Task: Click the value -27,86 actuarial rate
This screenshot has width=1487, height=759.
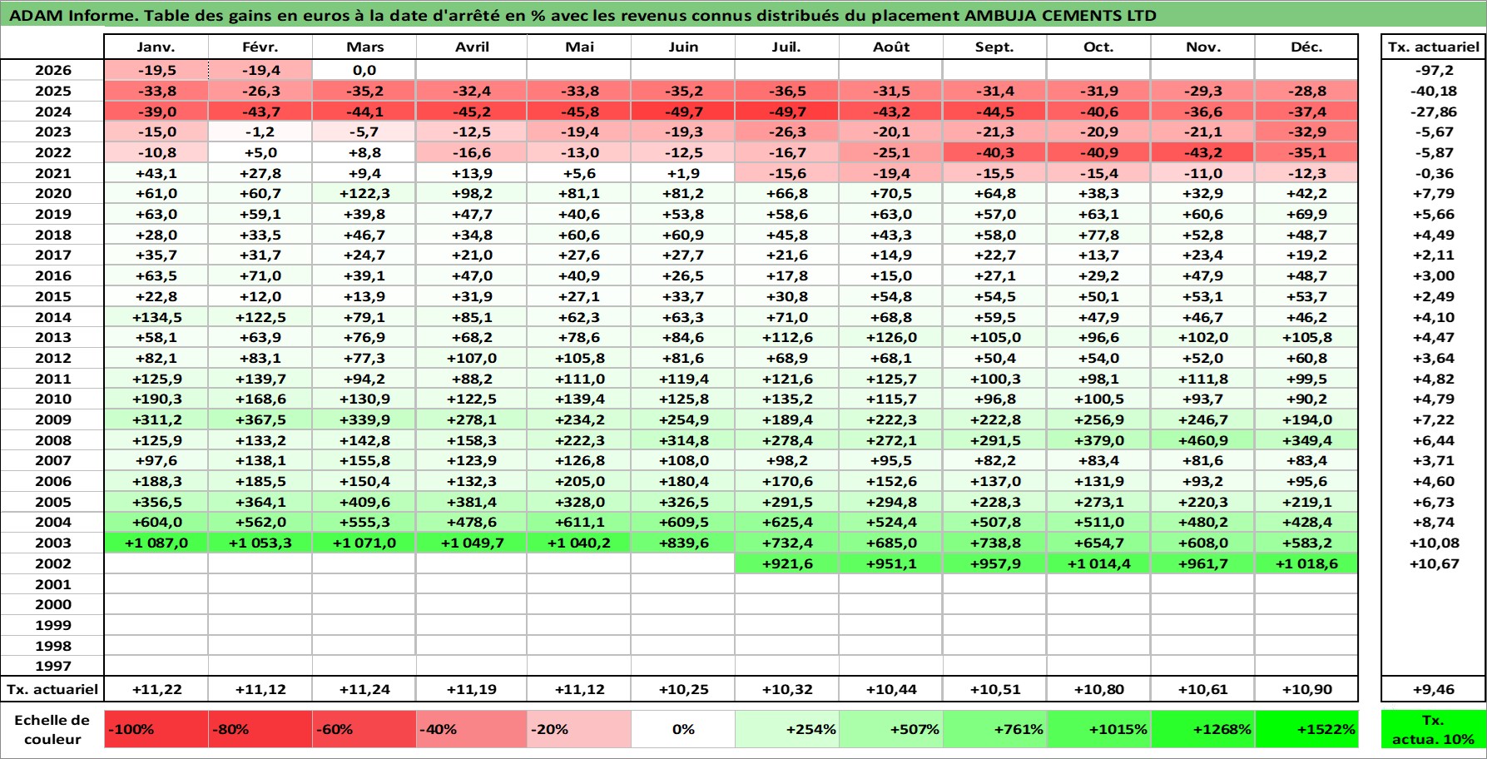Action: pos(1434,112)
